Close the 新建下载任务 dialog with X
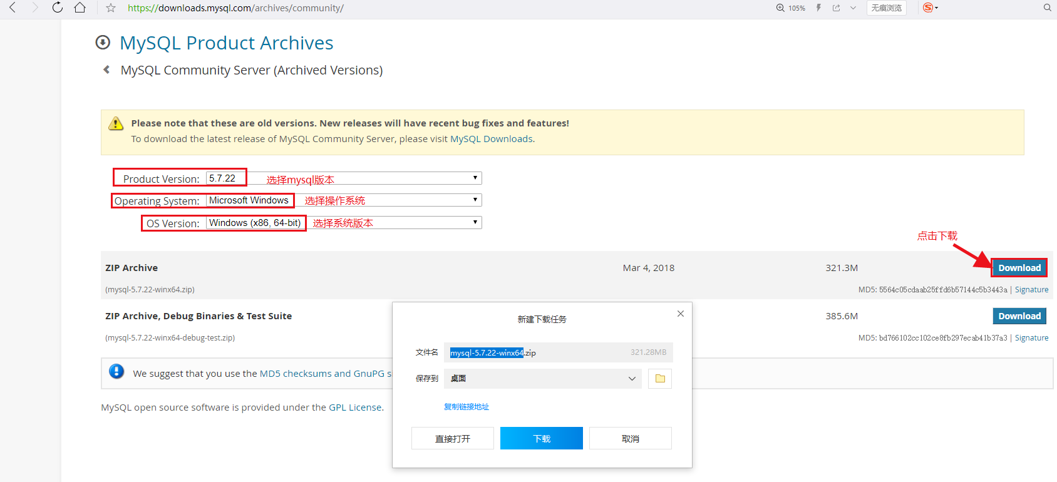The height and width of the screenshot is (482, 1057). click(x=681, y=314)
